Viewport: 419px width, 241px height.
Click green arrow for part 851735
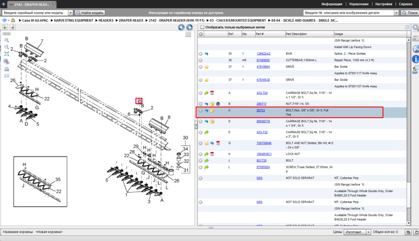tap(207, 160)
